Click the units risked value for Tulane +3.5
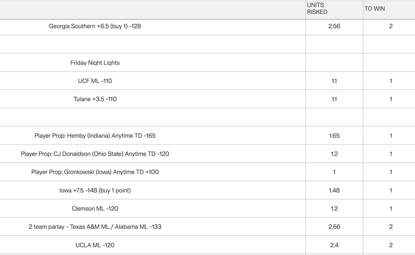This screenshot has height=255, width=415. pyautogui.click(x=334, y=99)
